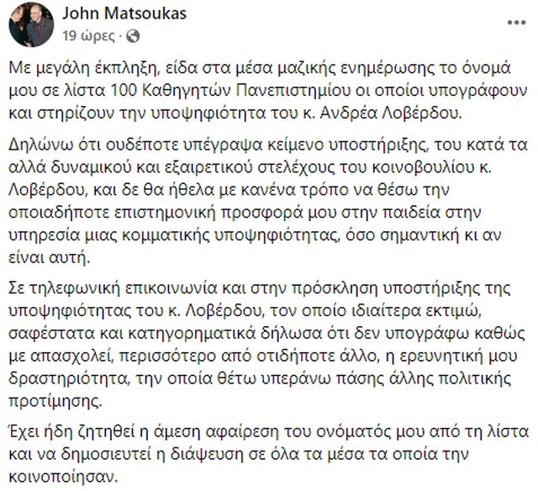This screenshot has height=491, width=538.
Task: Open the John Matsoukas author name link
Action: coord(107,15)
